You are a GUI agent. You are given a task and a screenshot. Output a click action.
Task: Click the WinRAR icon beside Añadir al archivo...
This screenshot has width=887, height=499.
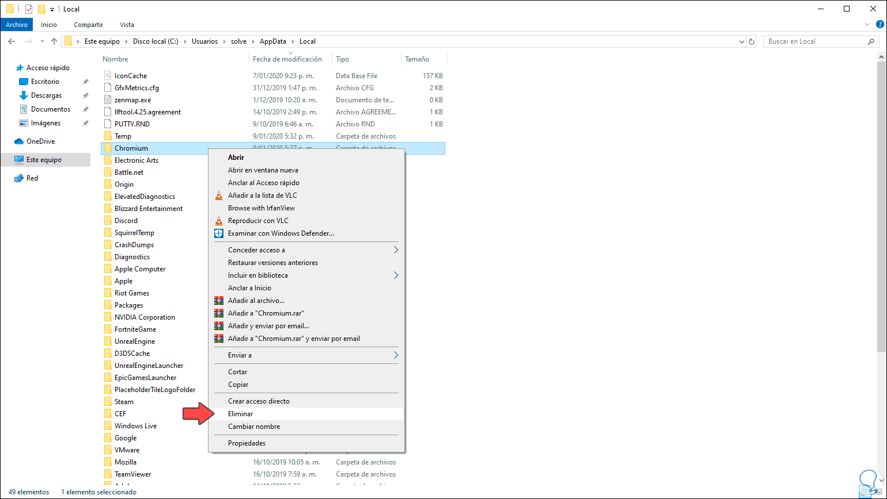click(218, 301)
